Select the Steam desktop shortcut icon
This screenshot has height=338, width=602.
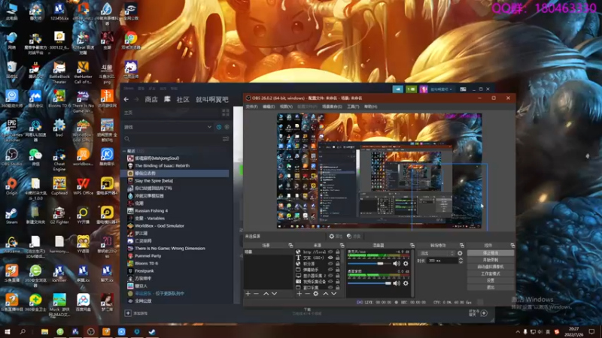[11, 215]
